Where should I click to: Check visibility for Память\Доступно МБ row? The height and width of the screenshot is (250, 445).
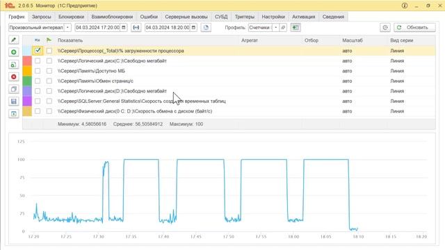pos(38,71)
